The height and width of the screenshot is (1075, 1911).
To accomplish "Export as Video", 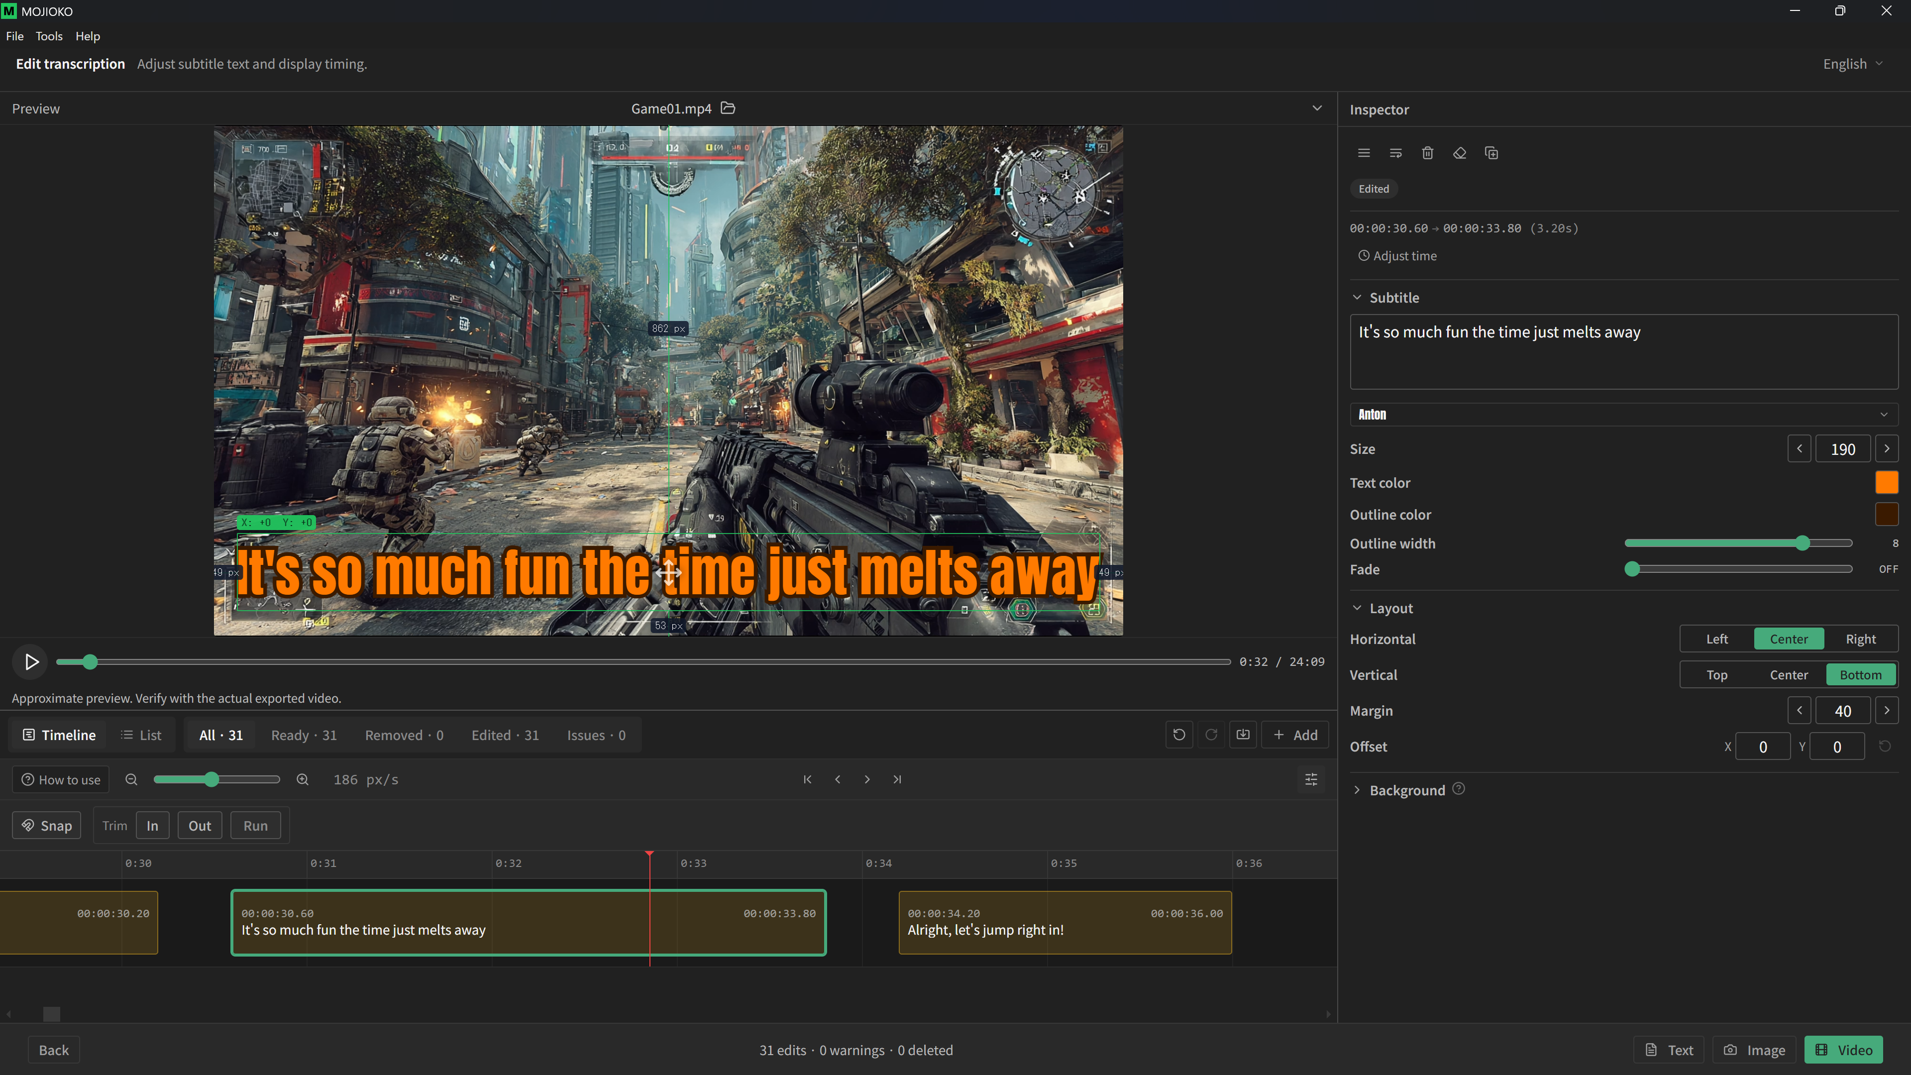I will [1843, 1050].
